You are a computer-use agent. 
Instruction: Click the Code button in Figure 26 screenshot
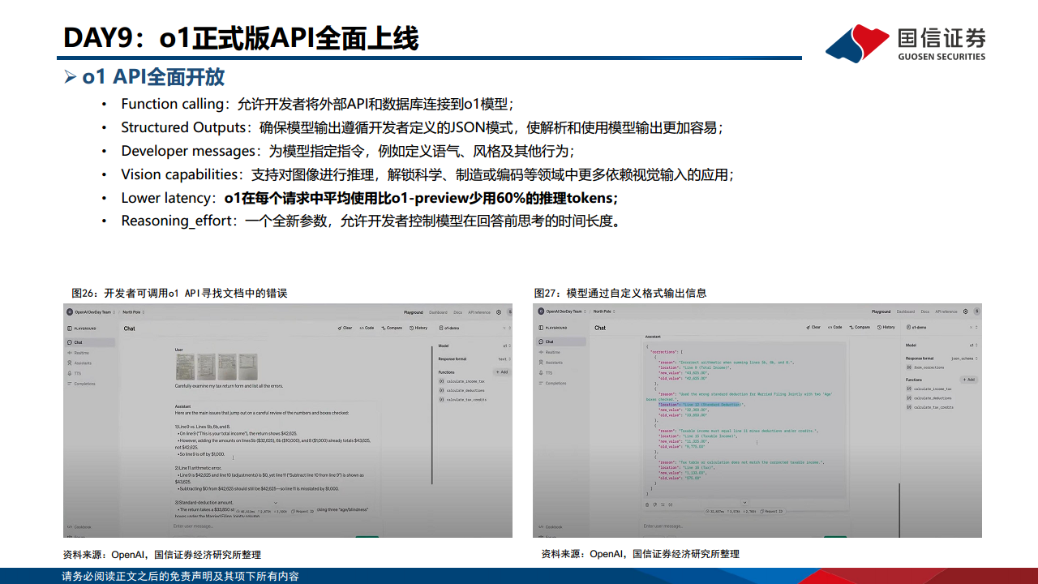point(367,328)
